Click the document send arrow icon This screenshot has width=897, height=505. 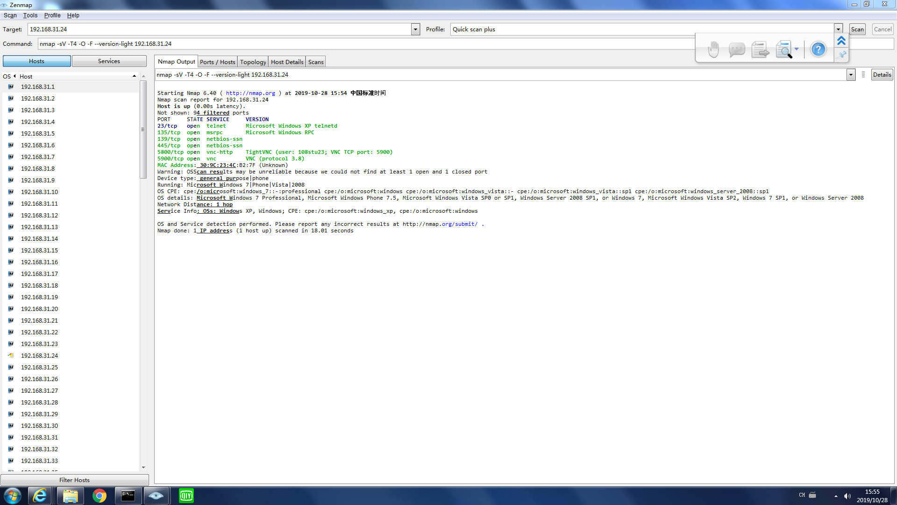[760, 49]
